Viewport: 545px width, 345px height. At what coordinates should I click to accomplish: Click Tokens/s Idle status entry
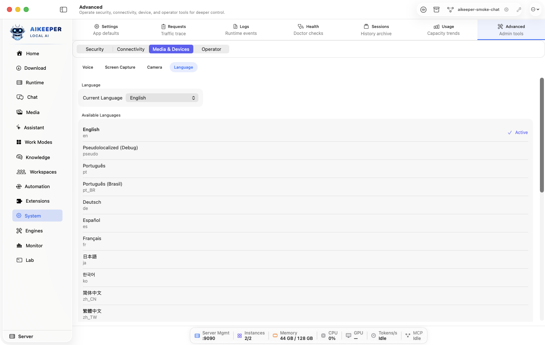tap(384, 336)
